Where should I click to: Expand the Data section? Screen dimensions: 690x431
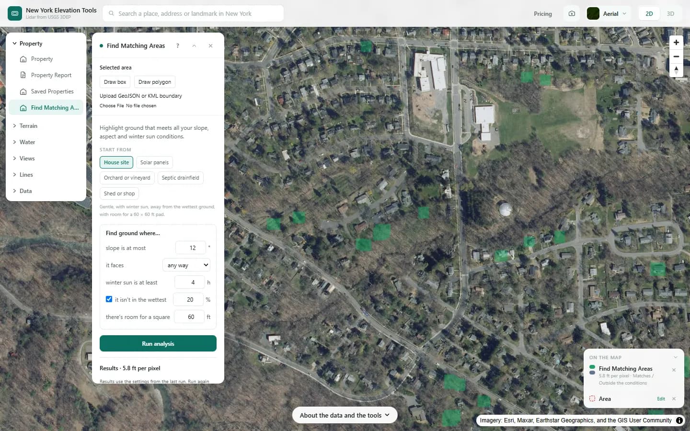(46, 191)
